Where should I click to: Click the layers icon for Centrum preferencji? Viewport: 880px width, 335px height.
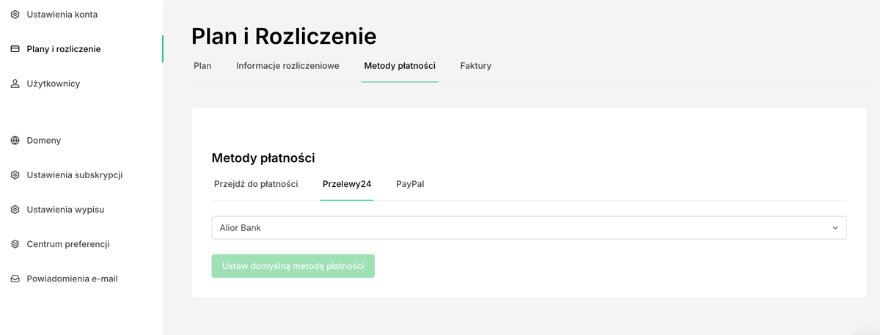(15, 244)
